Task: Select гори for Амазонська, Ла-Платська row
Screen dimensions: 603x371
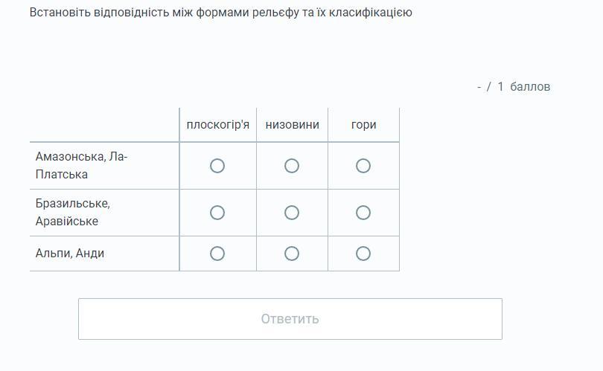Action: (363, 166)
